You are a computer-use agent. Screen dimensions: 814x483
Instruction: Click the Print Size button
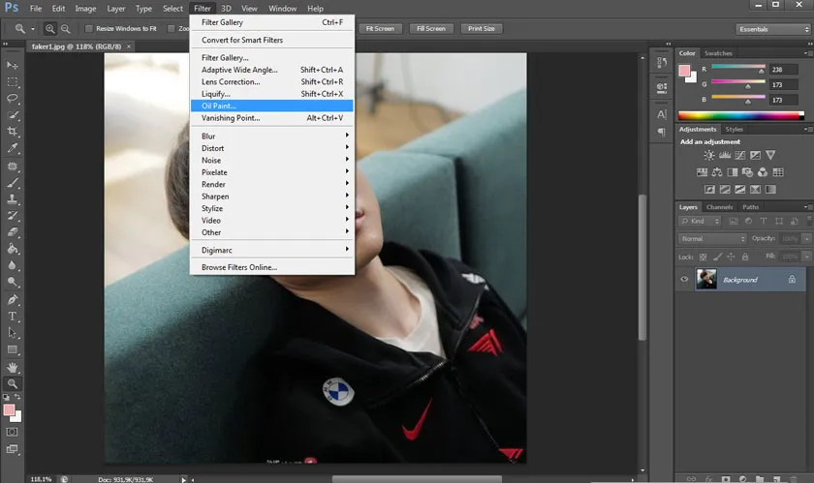(x=481, y=29)
